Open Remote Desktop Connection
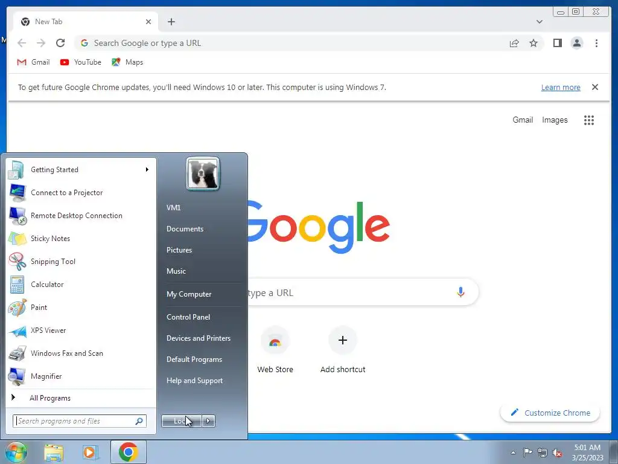Viewport: 618px width, 464px height. pos(81,216)
